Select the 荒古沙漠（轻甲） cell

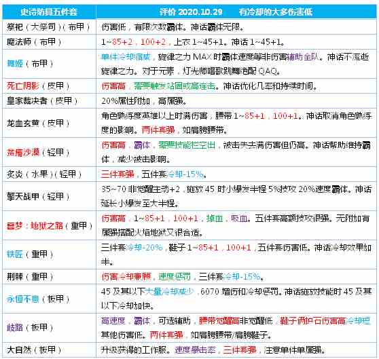[x=49, y=152]
